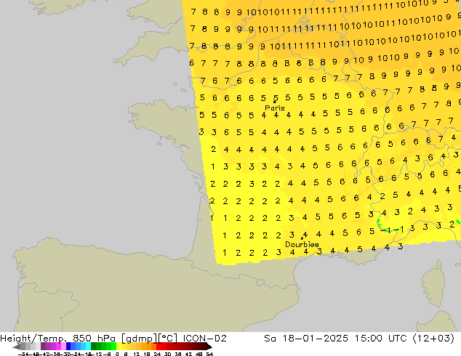The image size is (461, 356).
Task: Click the 850 hPa level text
Action: point(95,339)
